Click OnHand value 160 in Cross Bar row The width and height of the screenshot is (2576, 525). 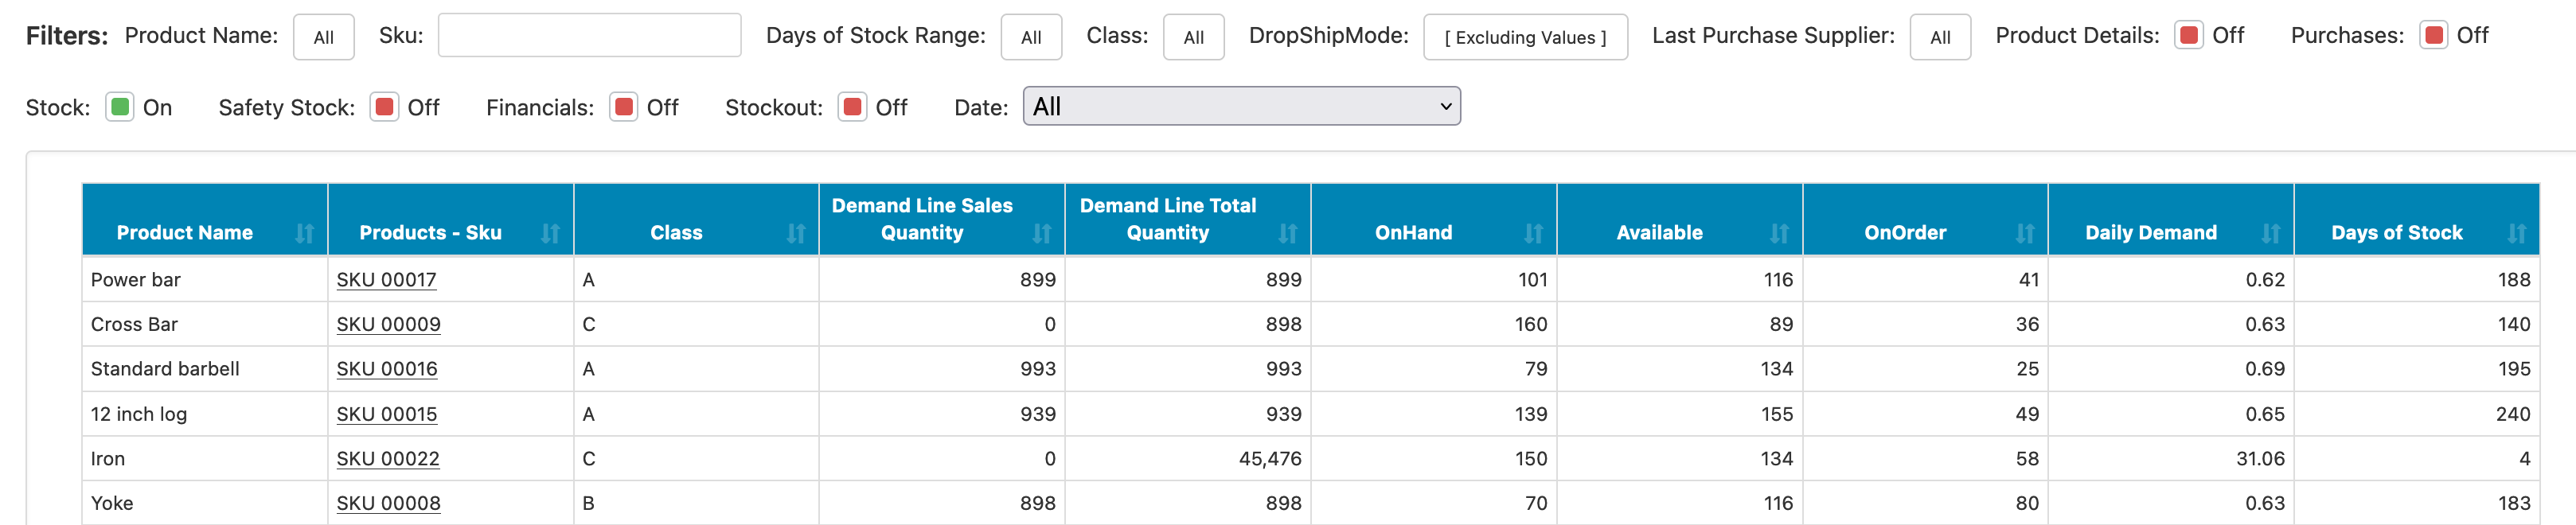point(1531,324)
